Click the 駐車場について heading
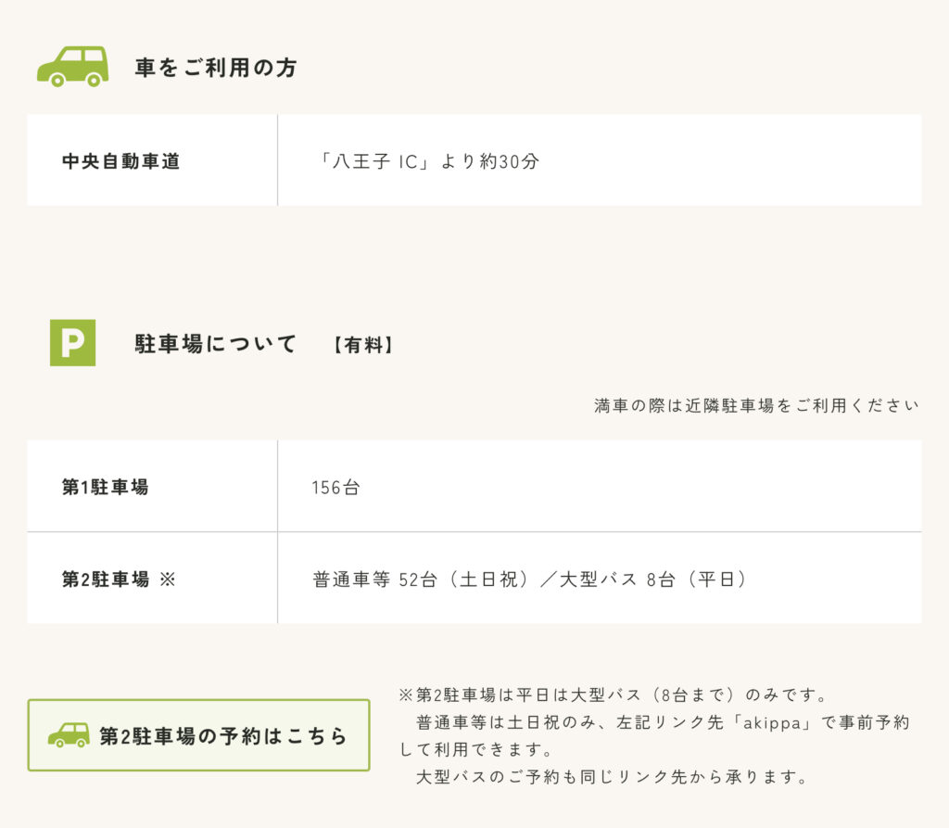This screenshot has width=949, height=828. pyautogui.click(x=215, y=344)
